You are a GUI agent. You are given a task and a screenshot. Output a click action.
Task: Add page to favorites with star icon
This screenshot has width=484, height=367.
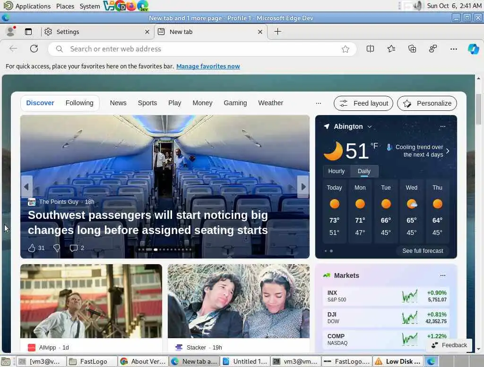click(345, 49)
